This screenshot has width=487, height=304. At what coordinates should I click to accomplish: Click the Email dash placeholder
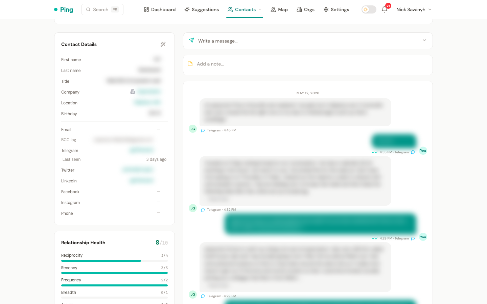[159, 129]
